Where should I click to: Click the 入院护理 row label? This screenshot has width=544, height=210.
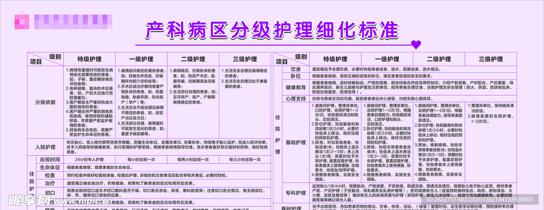(46, 147)
